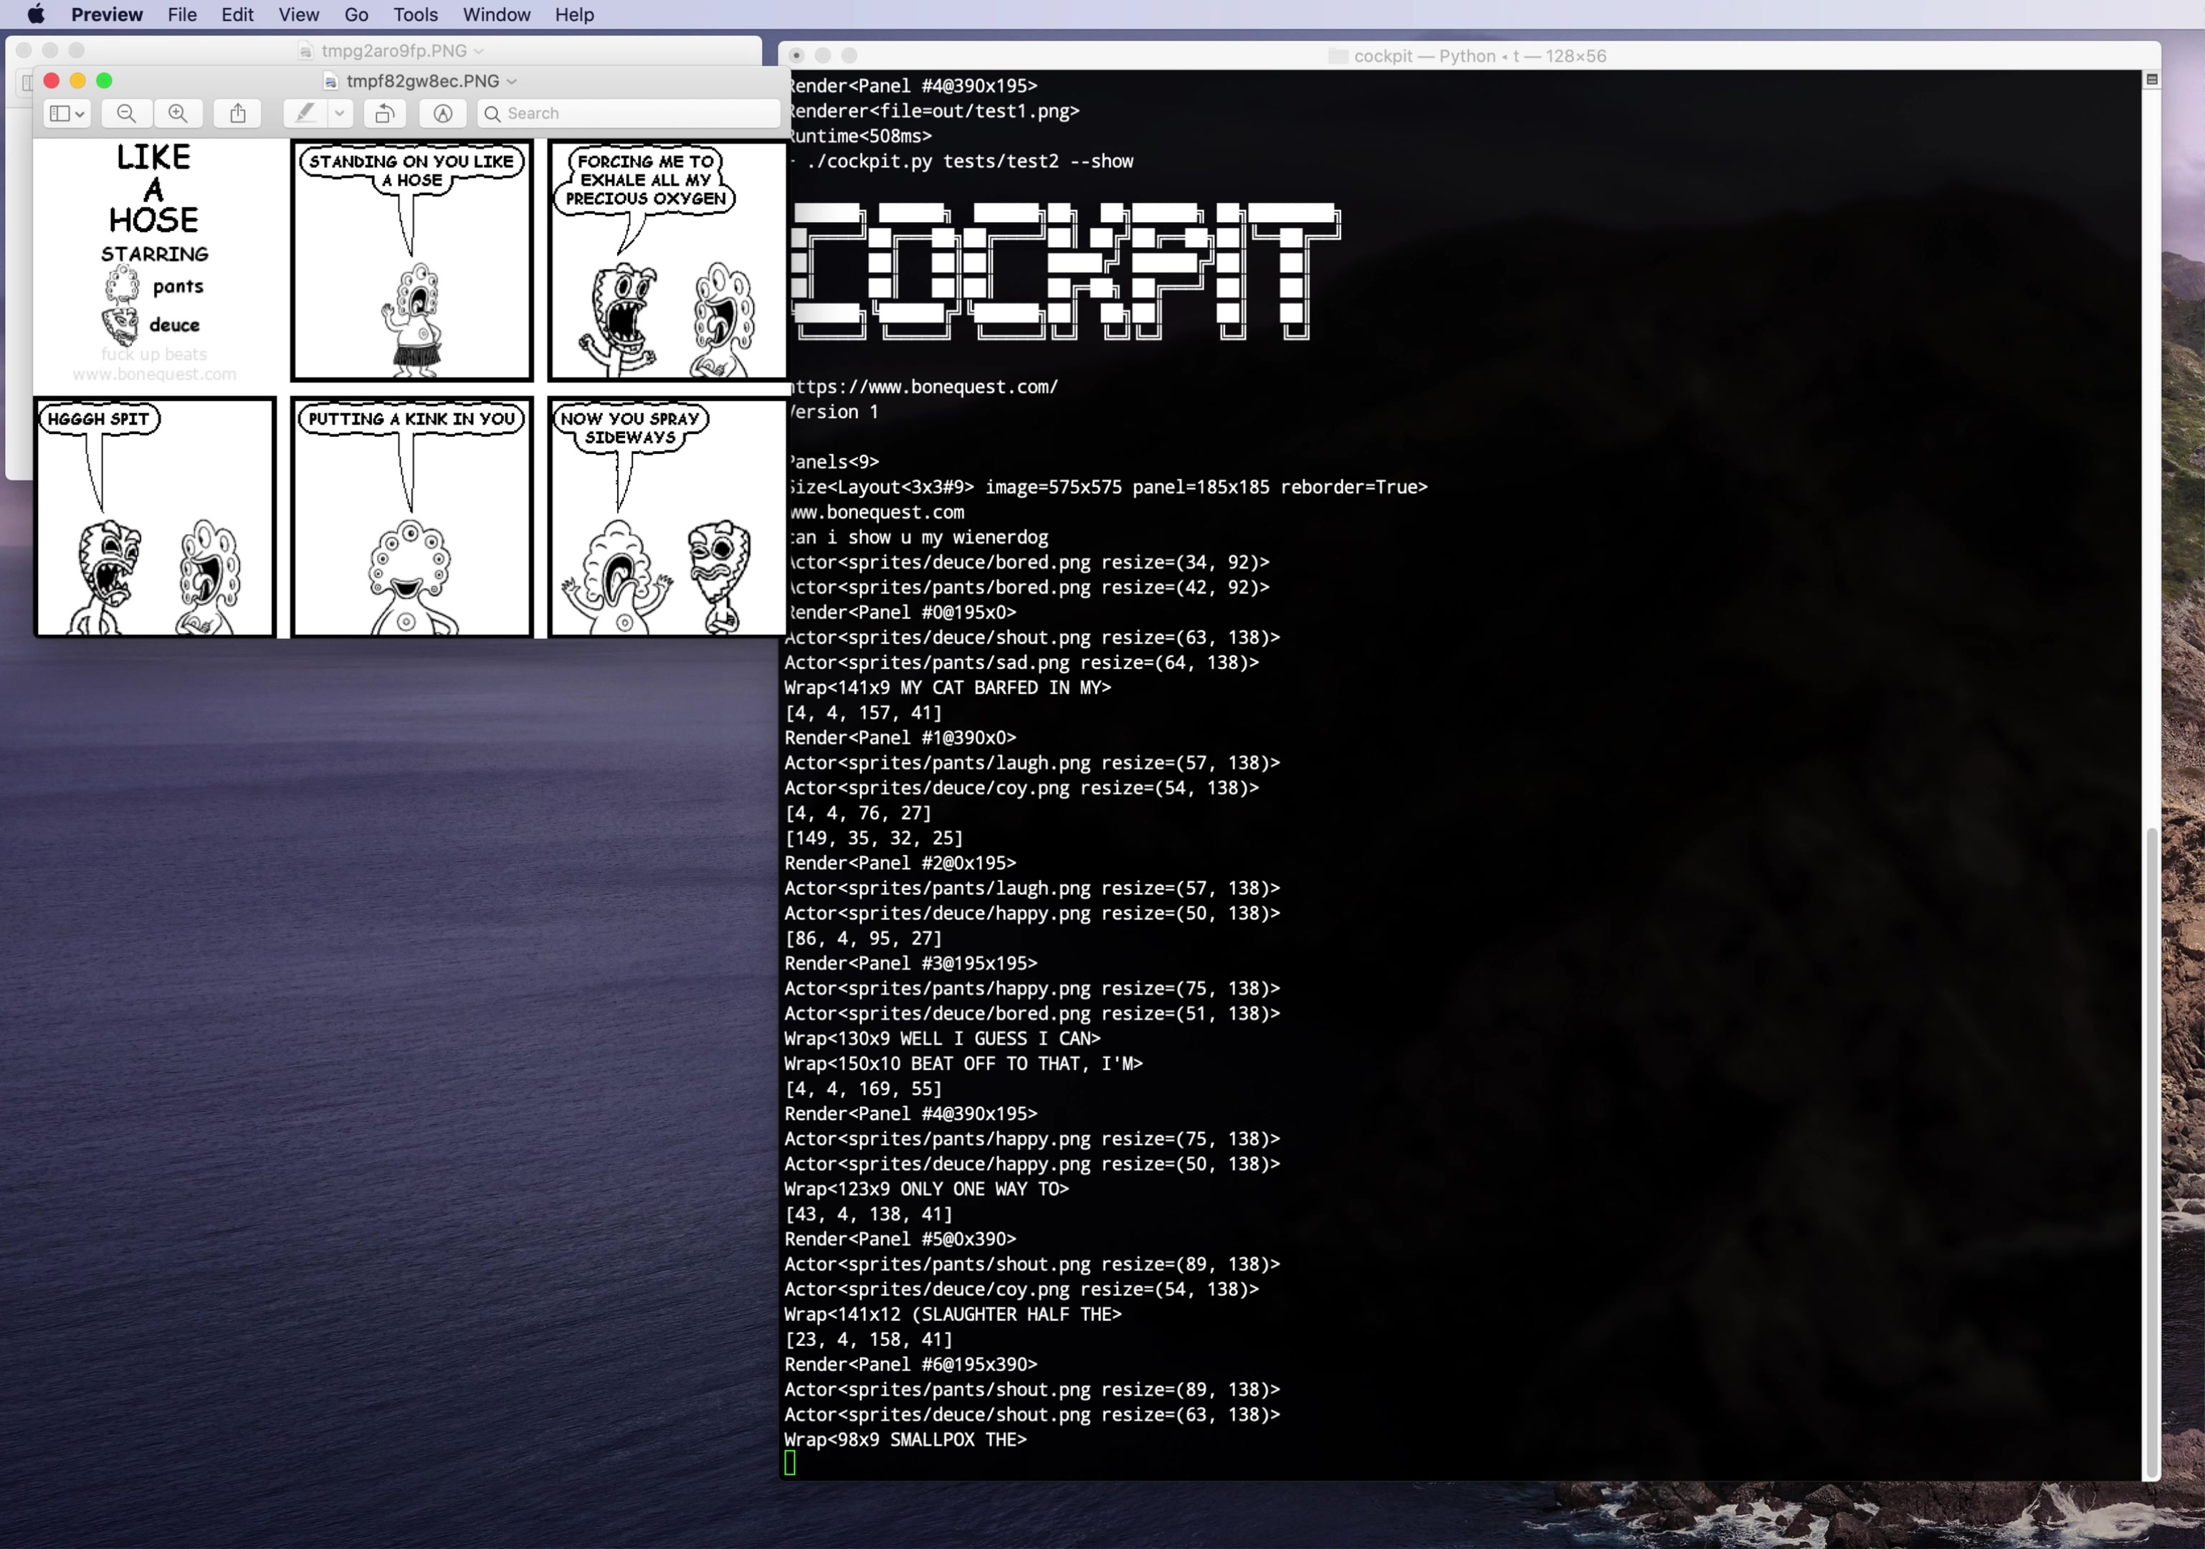Click the "Panels<9>" terminal line
This screenshot has height=1549, width=2205.
pyautogui.click(x=833, y=461)
